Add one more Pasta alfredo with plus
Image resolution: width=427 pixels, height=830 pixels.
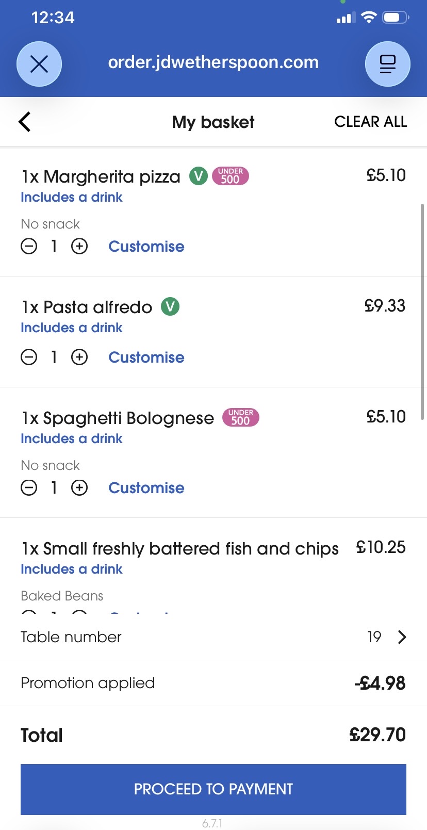tap(79, 357)
